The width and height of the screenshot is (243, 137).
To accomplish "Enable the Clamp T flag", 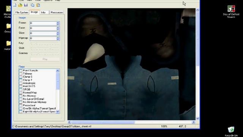I will [x=21, y=80].
